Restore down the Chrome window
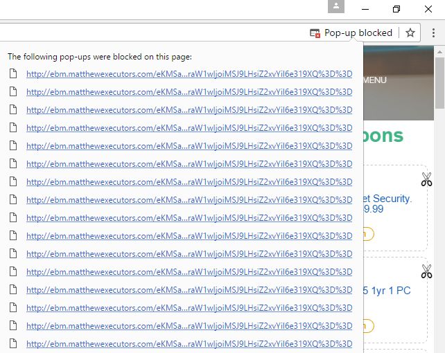This screenshot has width=445, height=353. [396, 9]
